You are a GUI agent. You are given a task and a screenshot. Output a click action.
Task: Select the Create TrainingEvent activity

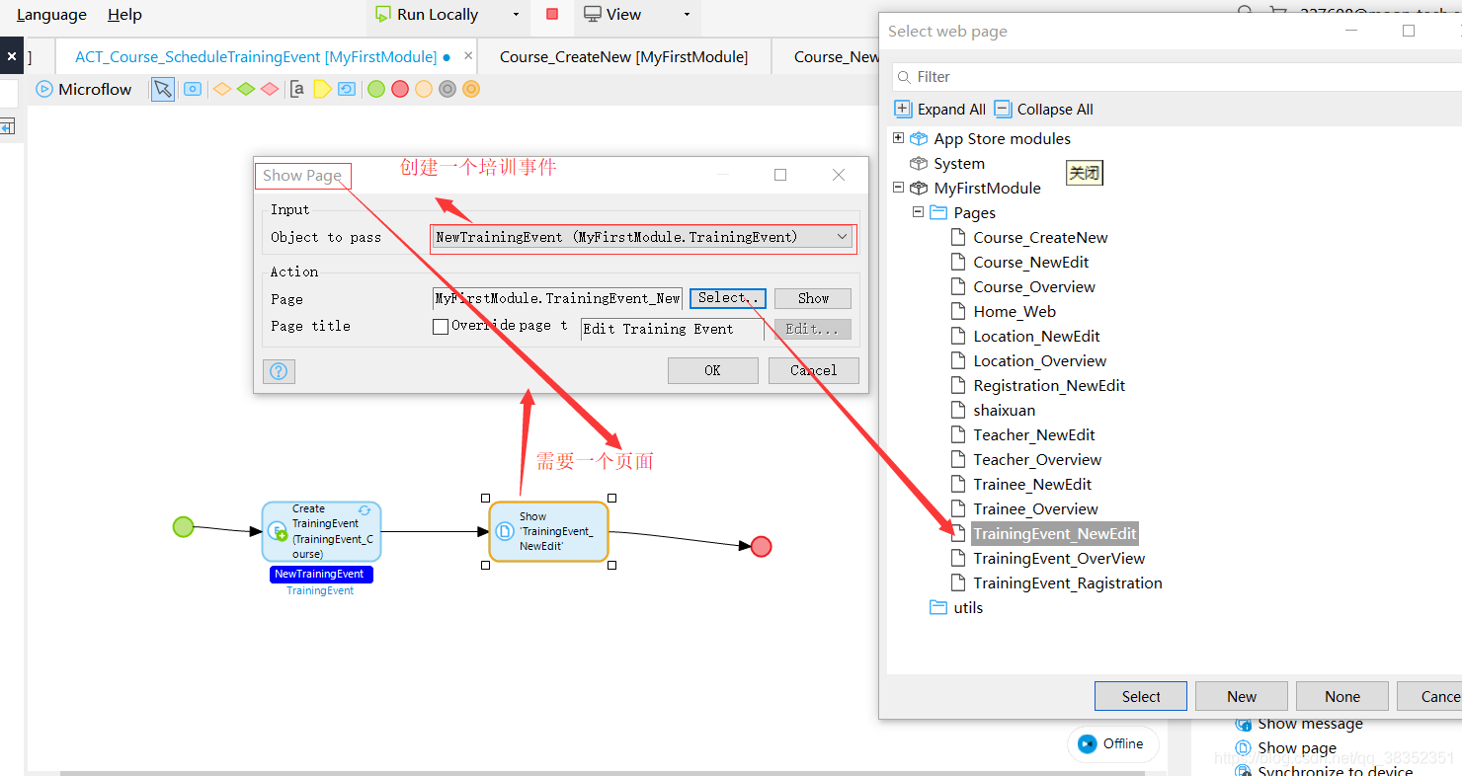pyautogui.click(x=321, y=532)
